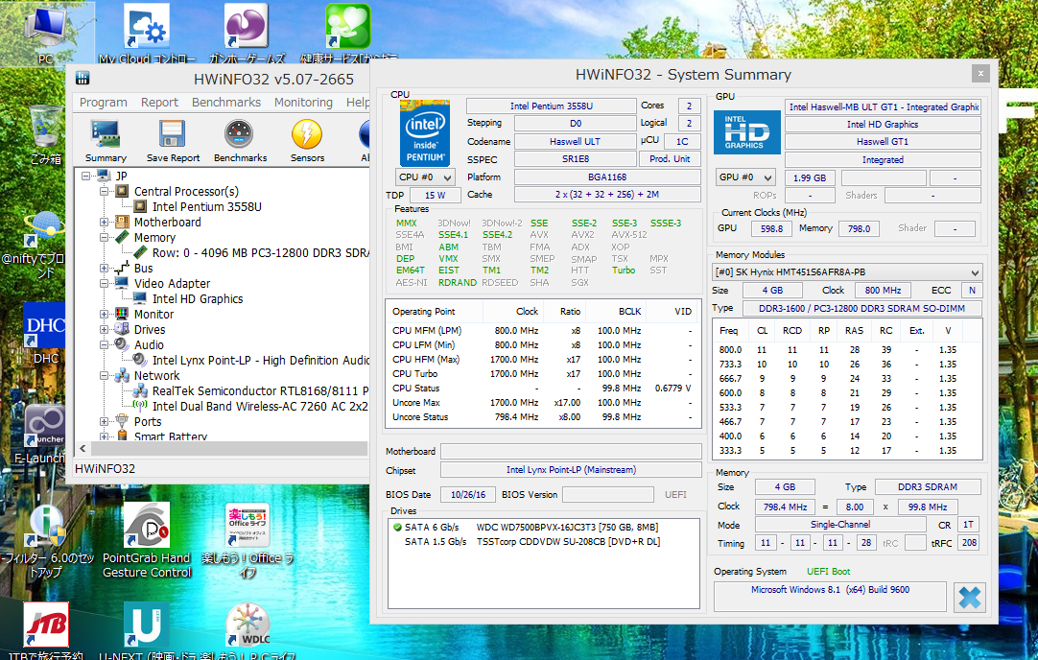Open the GPU #0 selector dropdown
The width and height of the screenshot is (1038, 660).
745,177
